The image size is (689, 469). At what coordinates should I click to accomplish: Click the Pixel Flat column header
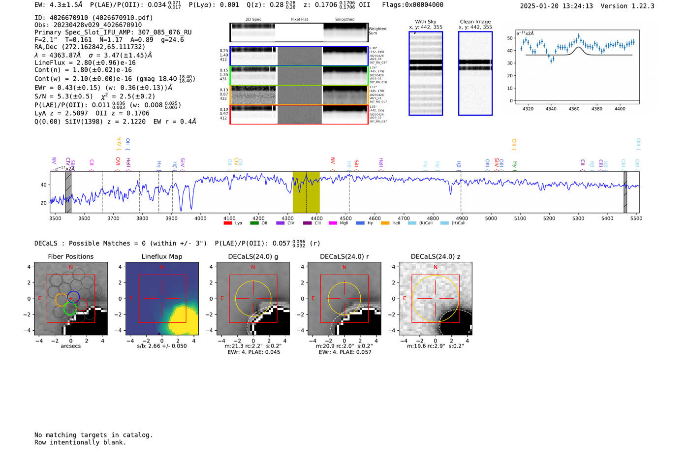tap(299, 20)
